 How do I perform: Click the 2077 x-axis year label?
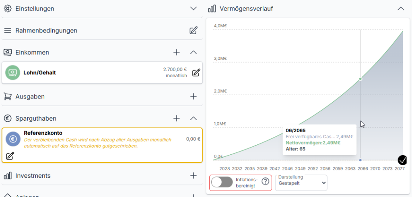[400, 168]
